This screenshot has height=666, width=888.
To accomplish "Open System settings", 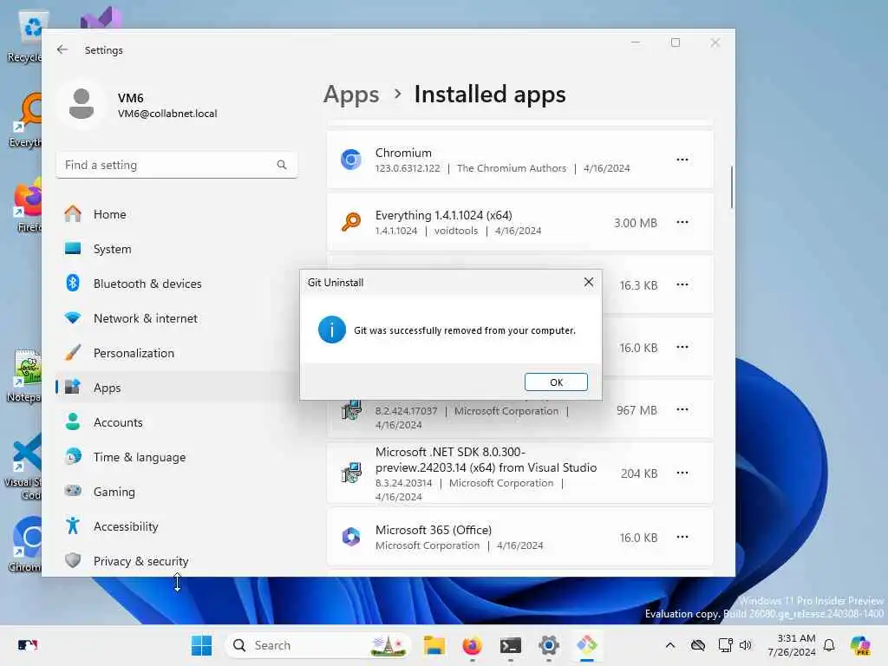I will click(175, 249).
